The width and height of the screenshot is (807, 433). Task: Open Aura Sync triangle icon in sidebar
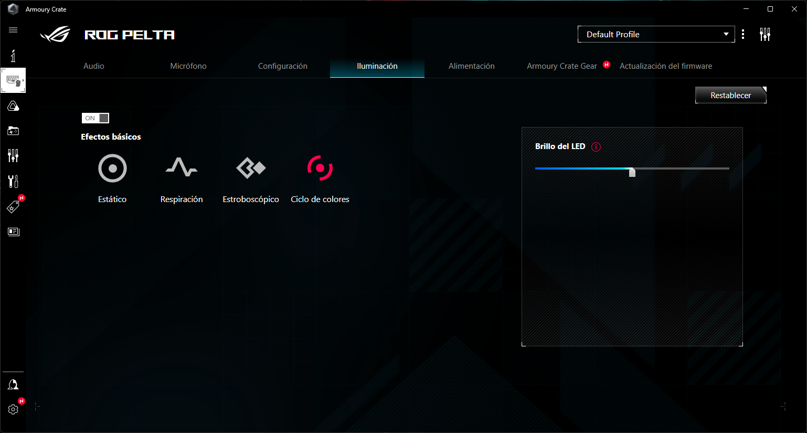pos(13,106)
